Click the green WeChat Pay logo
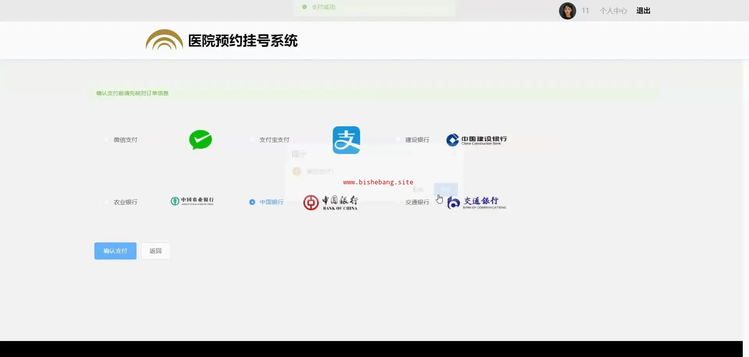This screenshot has height=357, width=749. [x=201, y=140]
